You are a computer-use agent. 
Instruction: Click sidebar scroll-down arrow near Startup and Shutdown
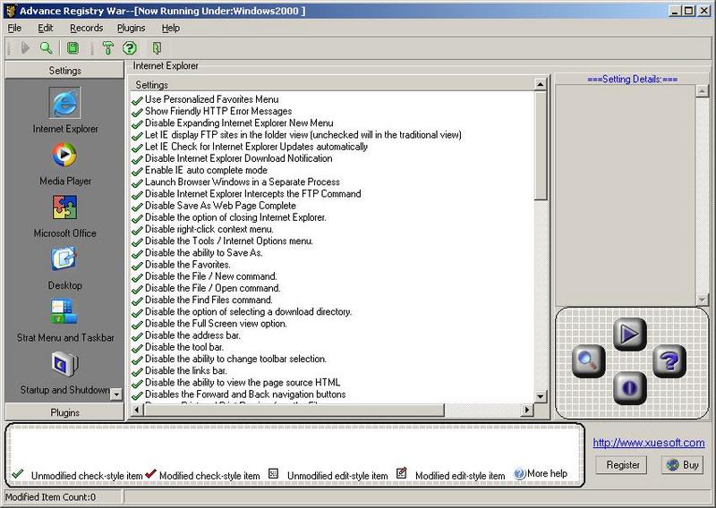[116, 394]
